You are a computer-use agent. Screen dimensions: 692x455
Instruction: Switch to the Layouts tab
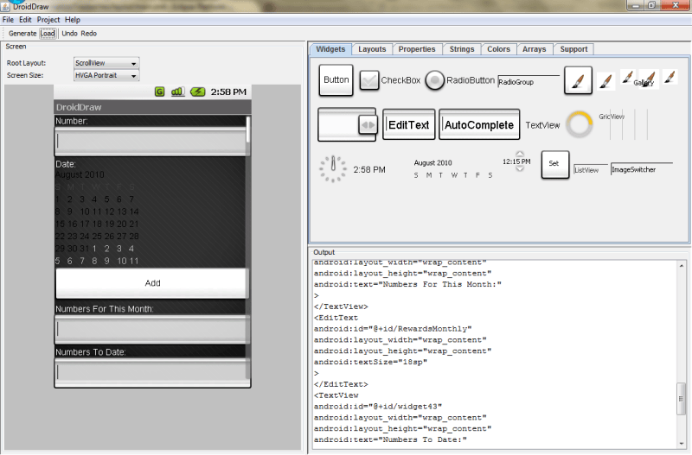(x=372, y=49)
